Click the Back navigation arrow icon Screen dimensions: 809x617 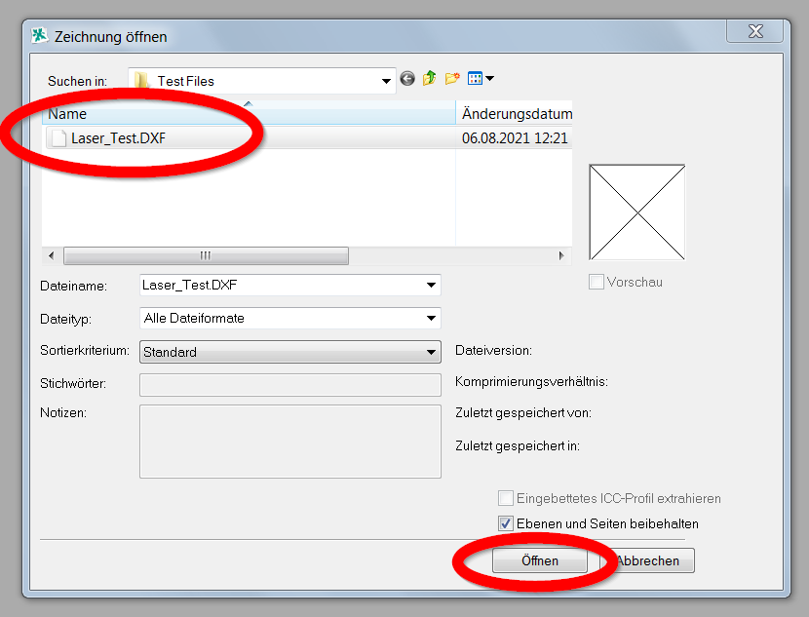point(407,79)
